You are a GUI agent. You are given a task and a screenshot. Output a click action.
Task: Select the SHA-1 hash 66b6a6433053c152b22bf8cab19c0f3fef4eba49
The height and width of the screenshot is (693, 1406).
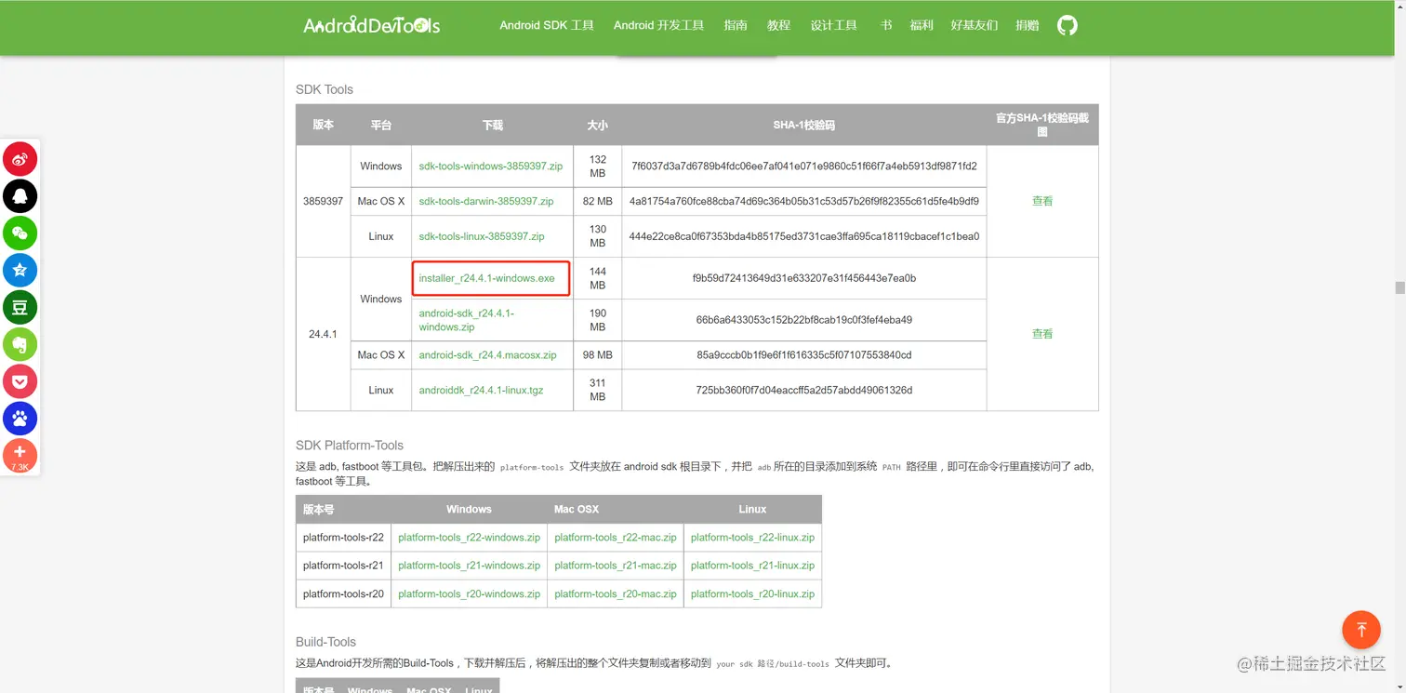[x=804, y=320]
